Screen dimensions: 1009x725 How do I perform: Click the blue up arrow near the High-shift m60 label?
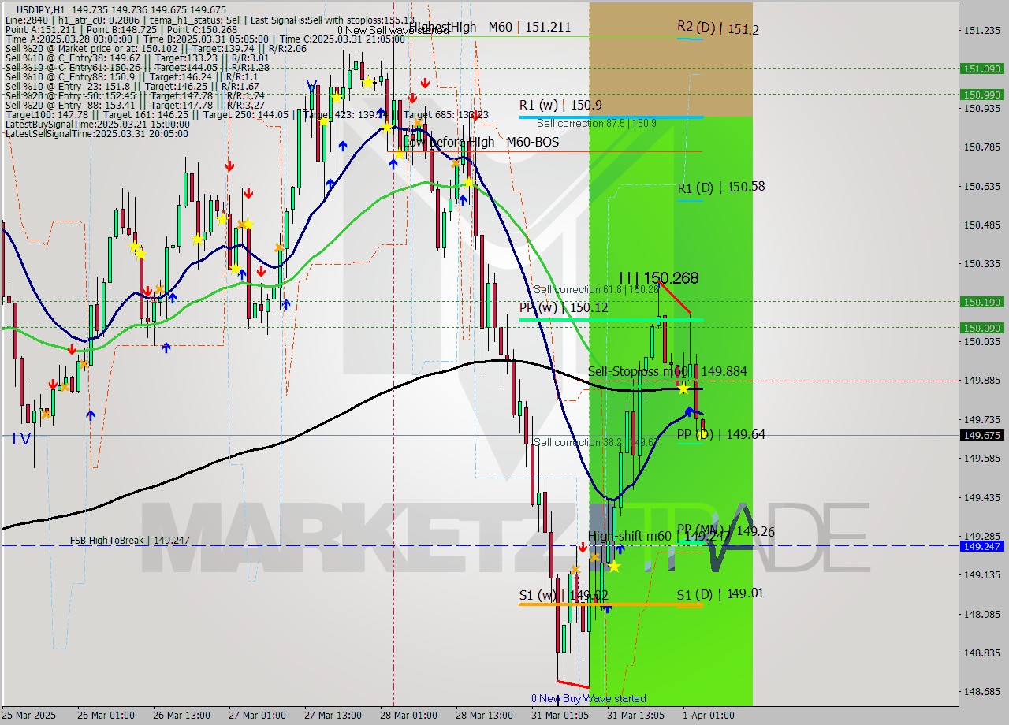(x=620, y=548)
